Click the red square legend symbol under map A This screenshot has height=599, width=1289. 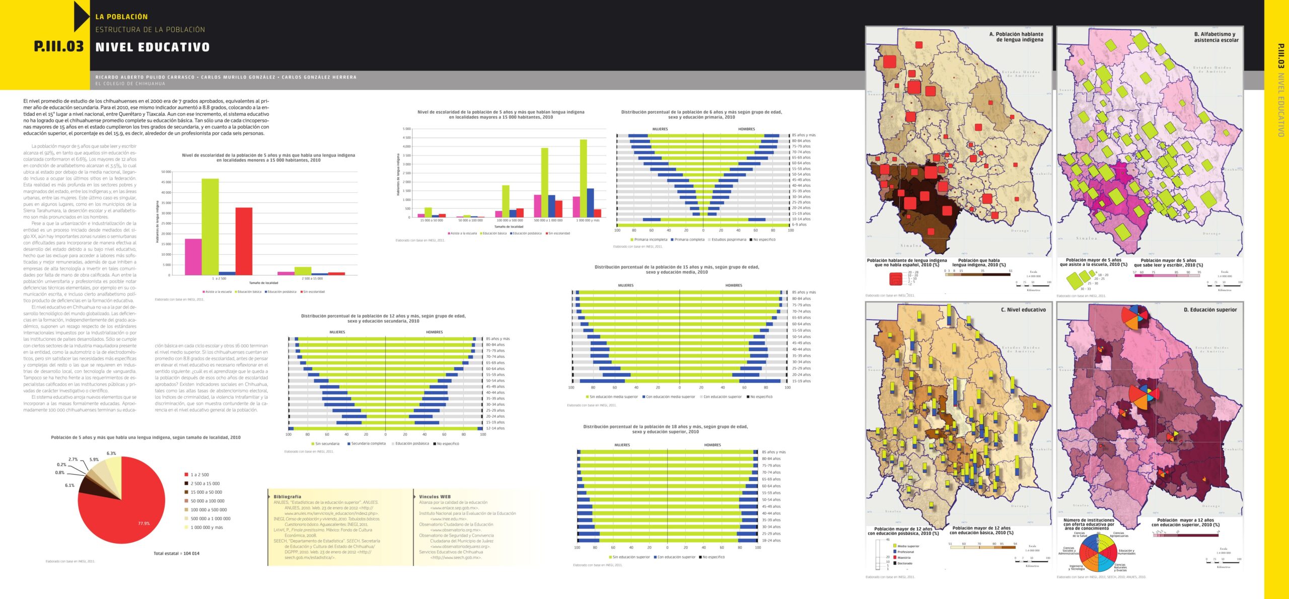coord(896,278)
